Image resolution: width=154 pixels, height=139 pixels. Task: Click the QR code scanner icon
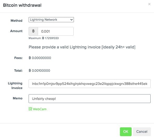coord(30,109)
